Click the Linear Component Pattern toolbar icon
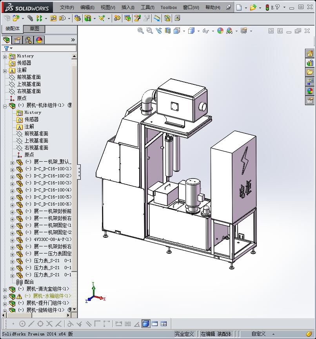The height and width of the screenshot is (339, 316). coord(39,18)
